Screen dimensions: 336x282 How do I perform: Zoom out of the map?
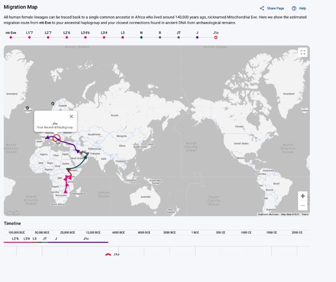pos(302,205)
